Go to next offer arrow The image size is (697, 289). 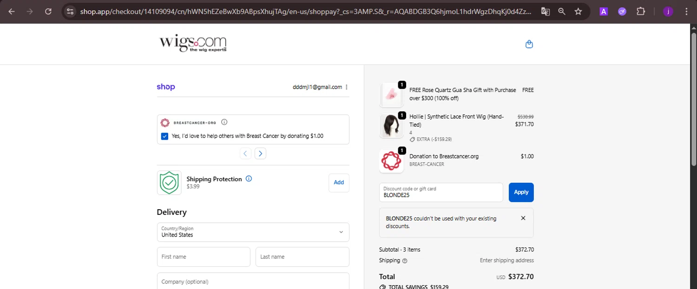(260, 154)
